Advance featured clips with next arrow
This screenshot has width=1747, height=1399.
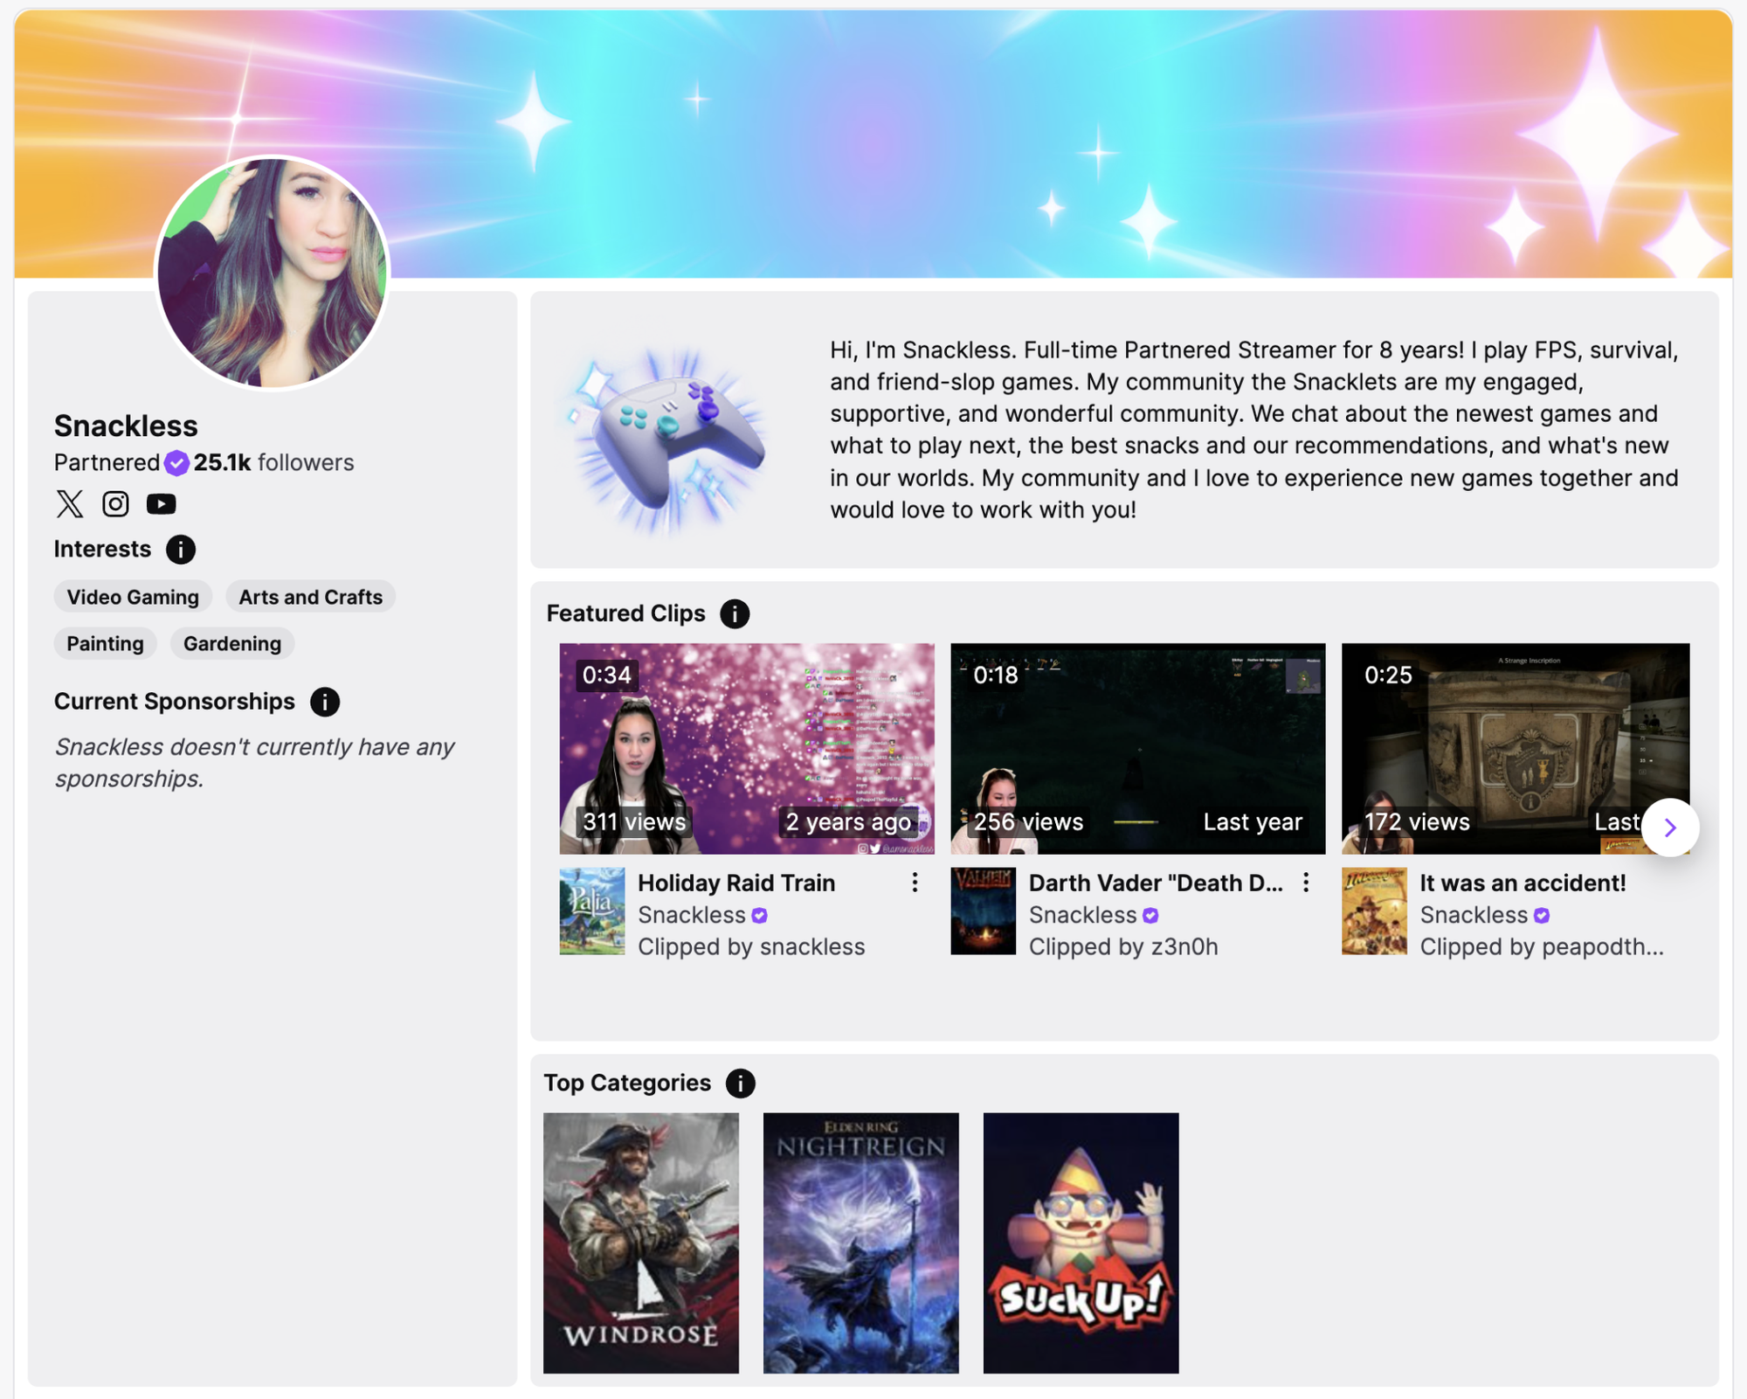click(1670, 827)
